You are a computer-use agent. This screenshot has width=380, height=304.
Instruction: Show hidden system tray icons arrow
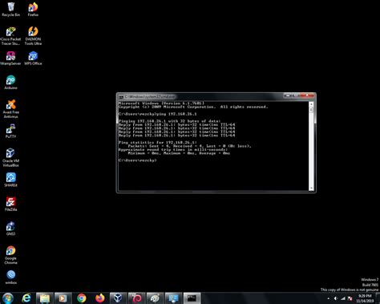click(329, 298)
